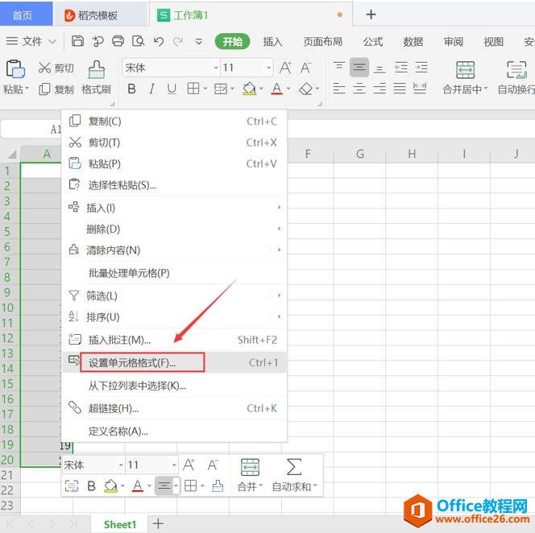
Task: Click the AutoSum (自动求和) sigma icon
Action: [x=294, y=466]
